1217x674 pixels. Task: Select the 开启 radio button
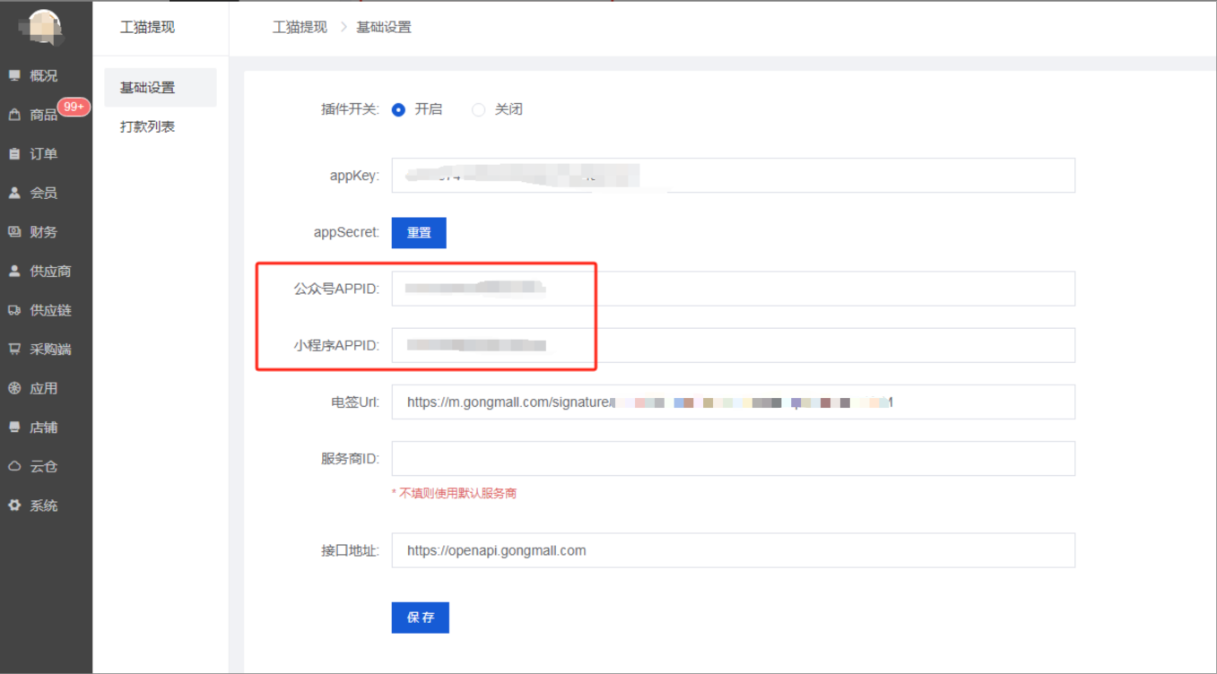pos(399,109)
